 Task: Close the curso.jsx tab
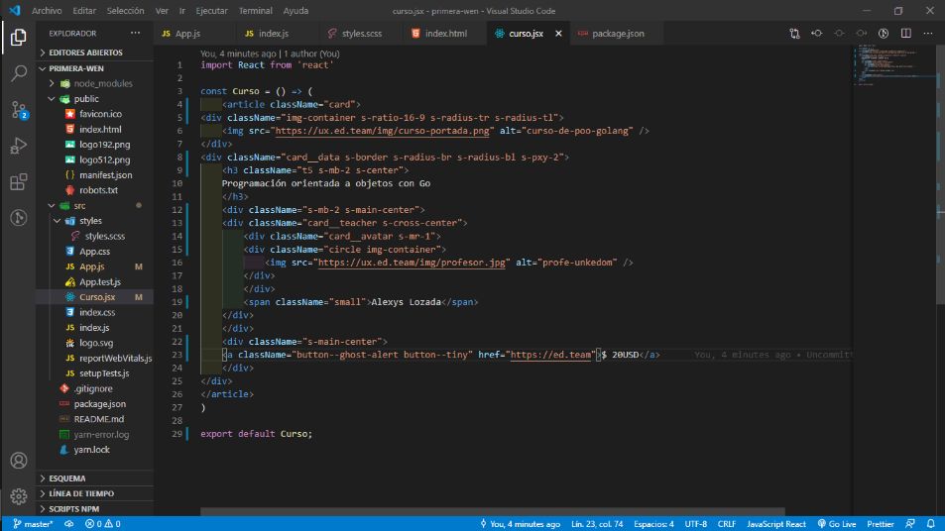pyautogui.click(x=558, y=34)
